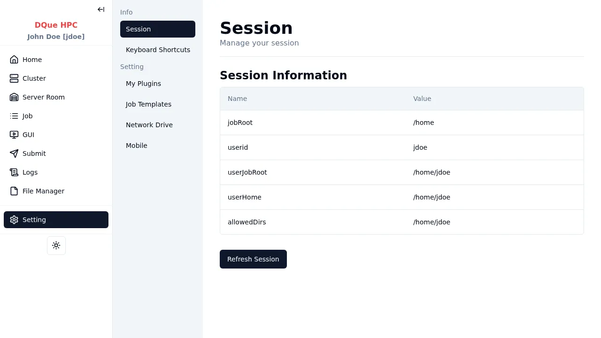Collapse the sidebar with the arrow icon
The image size is (601, 338).
coord(101,9)
